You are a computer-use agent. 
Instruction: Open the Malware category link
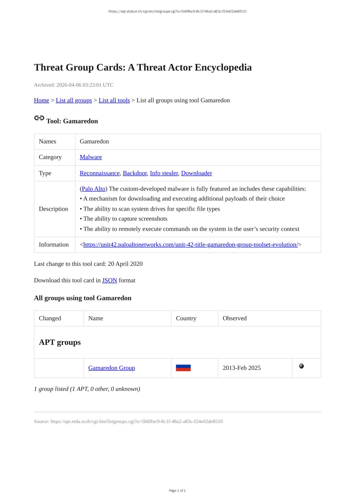[x=91, y=157]
